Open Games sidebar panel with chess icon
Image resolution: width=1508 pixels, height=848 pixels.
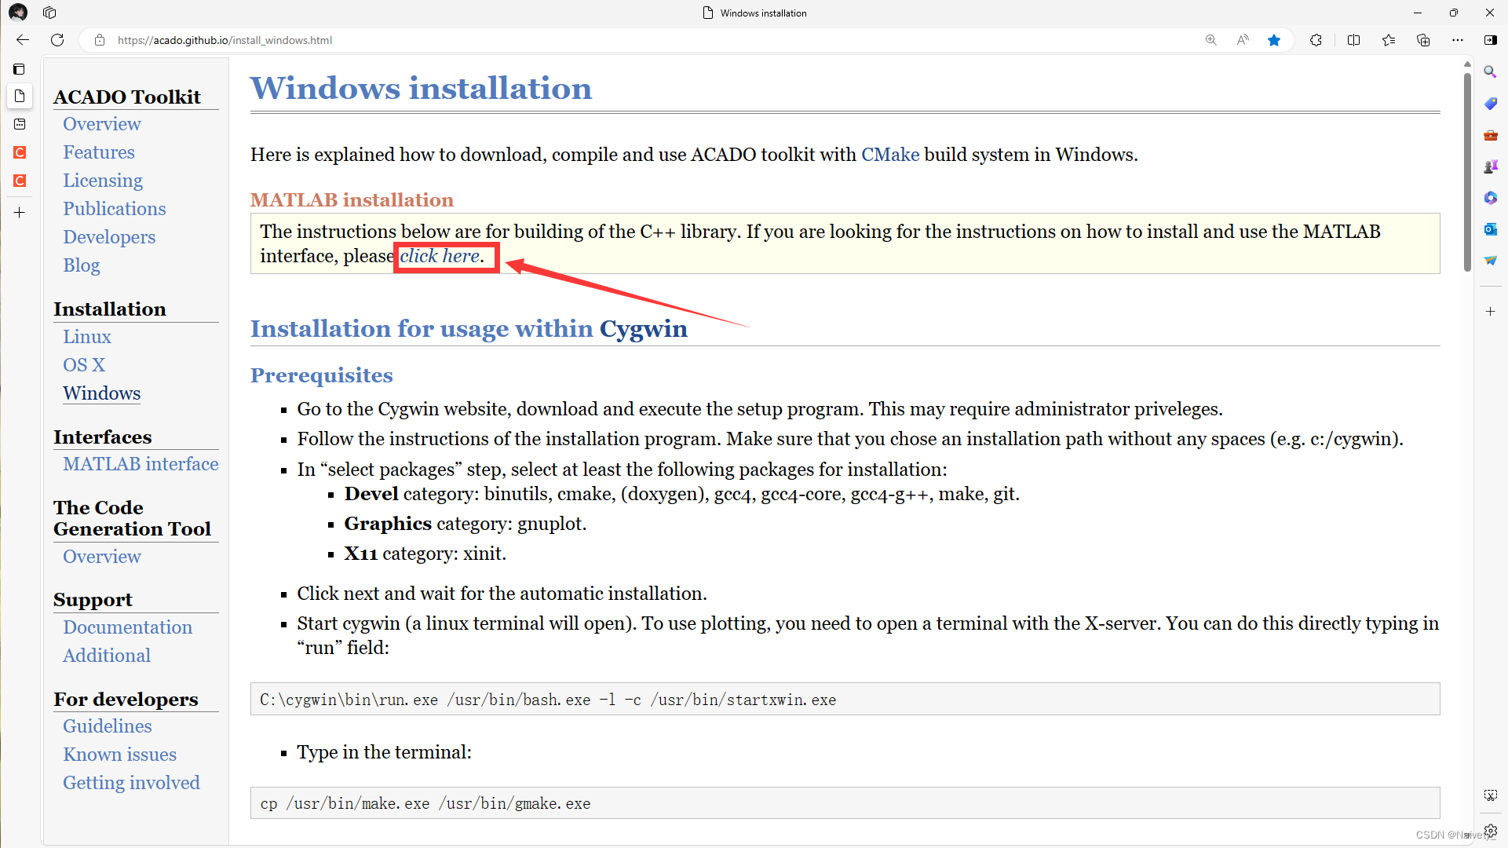1491,166
